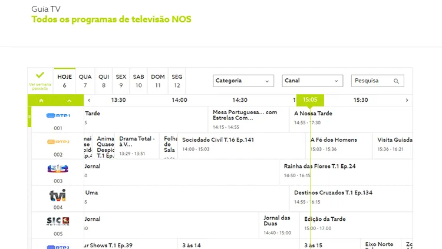Click the green checkmark past week icon
Screen dimensions: 442x249
click(40, 75)
